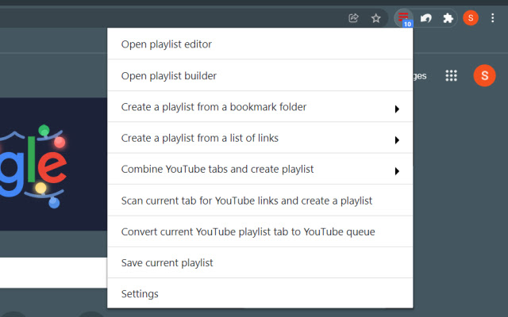Expand the bookmark folder submenu arrow
Viewport: 508px width, 317px height.
(x=397, y=109)
